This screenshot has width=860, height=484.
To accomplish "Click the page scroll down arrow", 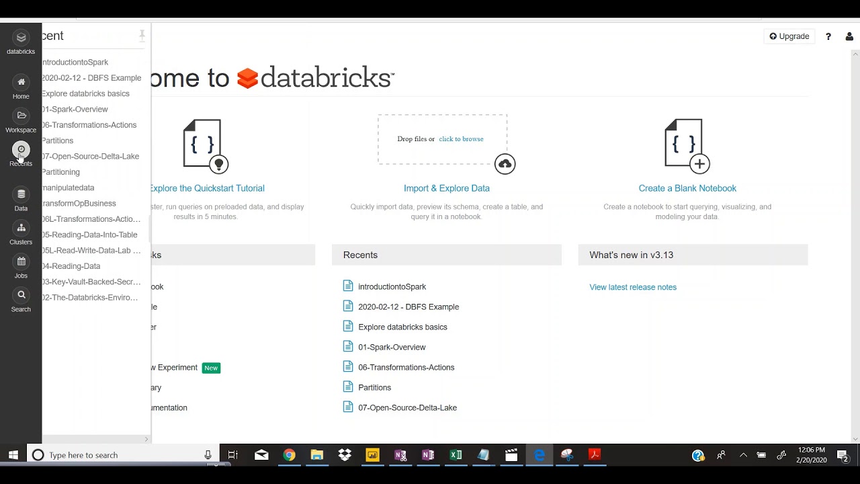I will point(855,440).
